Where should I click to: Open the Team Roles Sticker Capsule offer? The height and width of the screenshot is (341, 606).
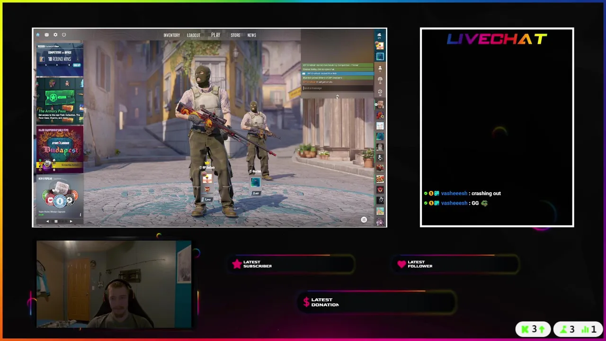(60, 197)
